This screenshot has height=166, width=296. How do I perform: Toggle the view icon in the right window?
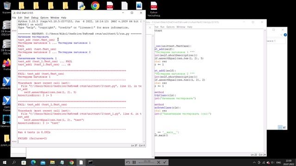(280, 127)
